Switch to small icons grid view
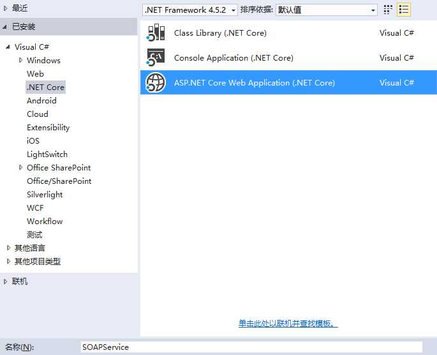The image size is (437, 355). tap(388, 10)
